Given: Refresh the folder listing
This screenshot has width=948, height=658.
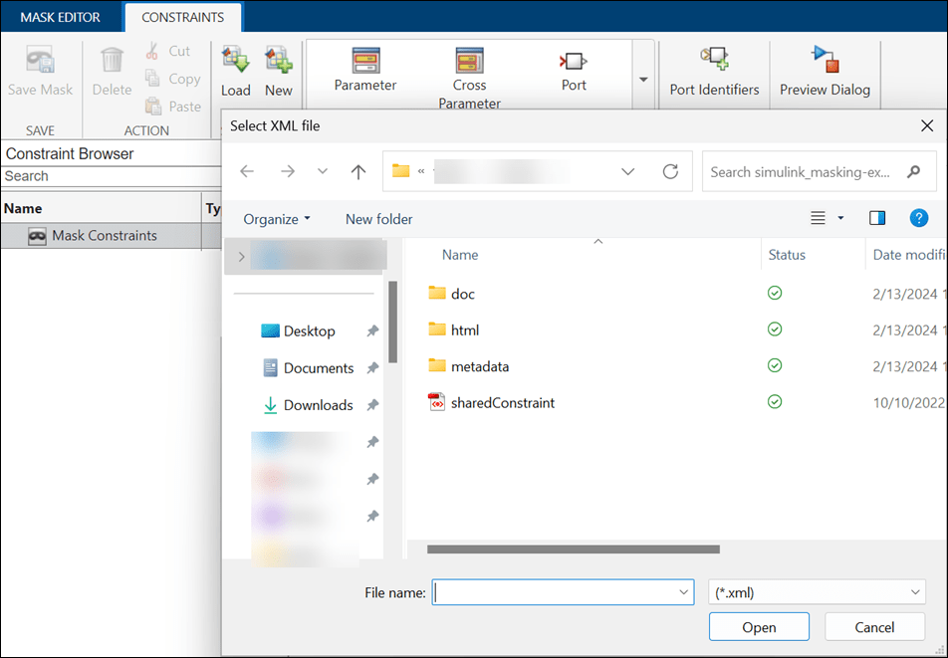Looking at the screenshot, I should click(x=670, y=171).
